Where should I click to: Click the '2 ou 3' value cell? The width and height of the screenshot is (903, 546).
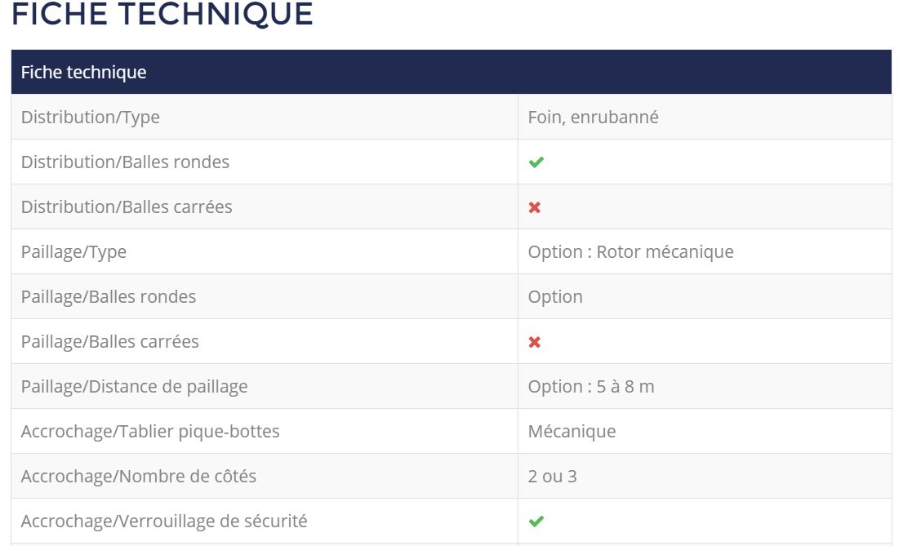point(552,477)
